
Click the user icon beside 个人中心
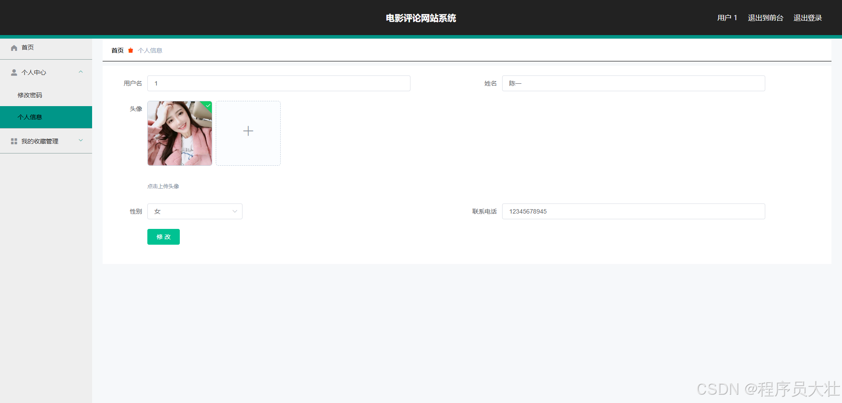coord(14,72)
